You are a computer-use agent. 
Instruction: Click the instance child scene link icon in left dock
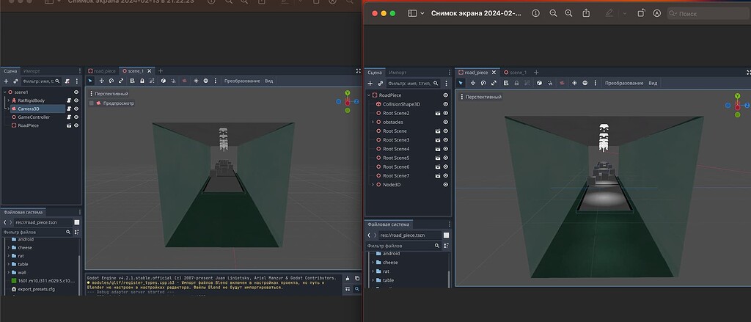click(15, 81)
